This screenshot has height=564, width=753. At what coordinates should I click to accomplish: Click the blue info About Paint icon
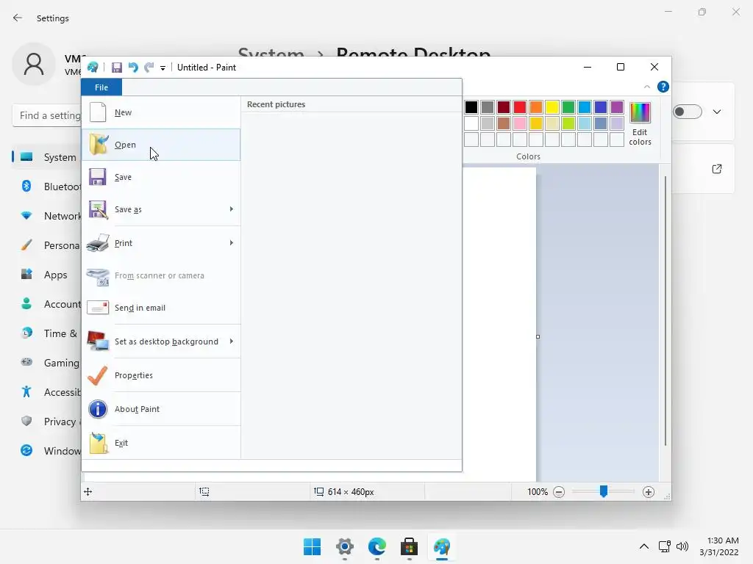(x=98, y=409)
